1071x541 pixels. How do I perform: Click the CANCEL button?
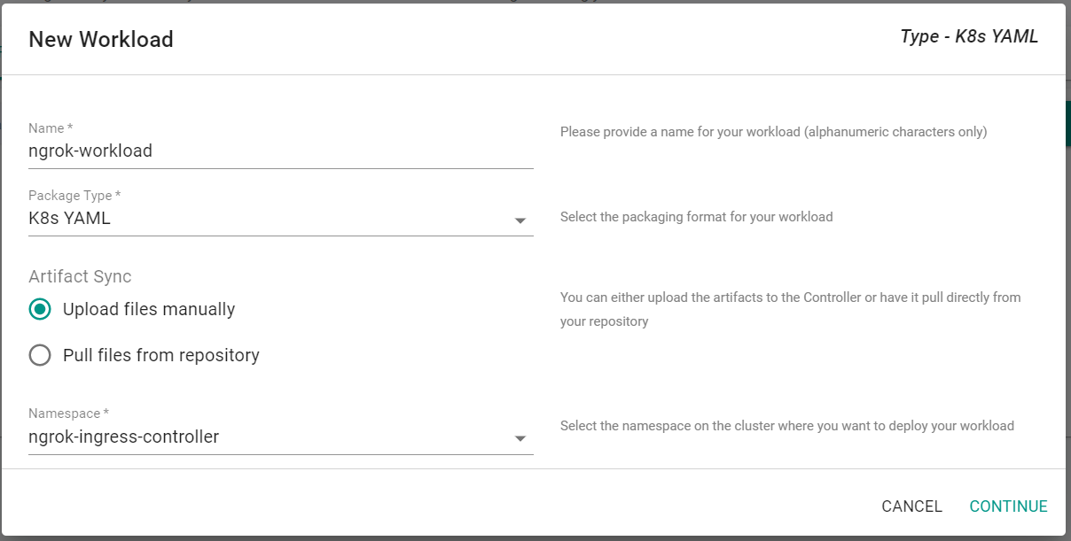click(911, 506)
